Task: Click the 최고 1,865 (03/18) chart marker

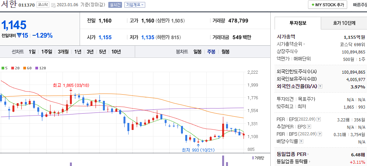Action: coord(71,85)
